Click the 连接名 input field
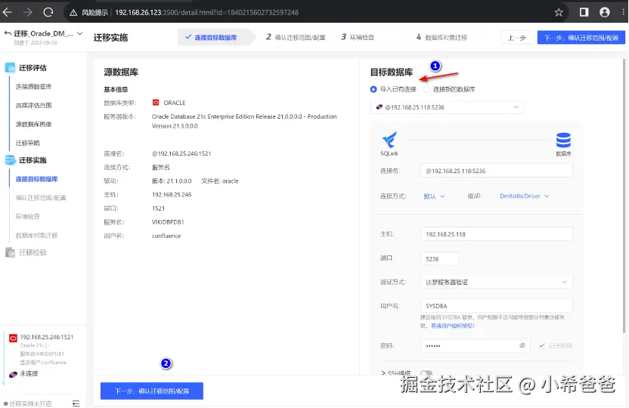The width and height of the screenshot is (629, 408). (x=496, y=171)
